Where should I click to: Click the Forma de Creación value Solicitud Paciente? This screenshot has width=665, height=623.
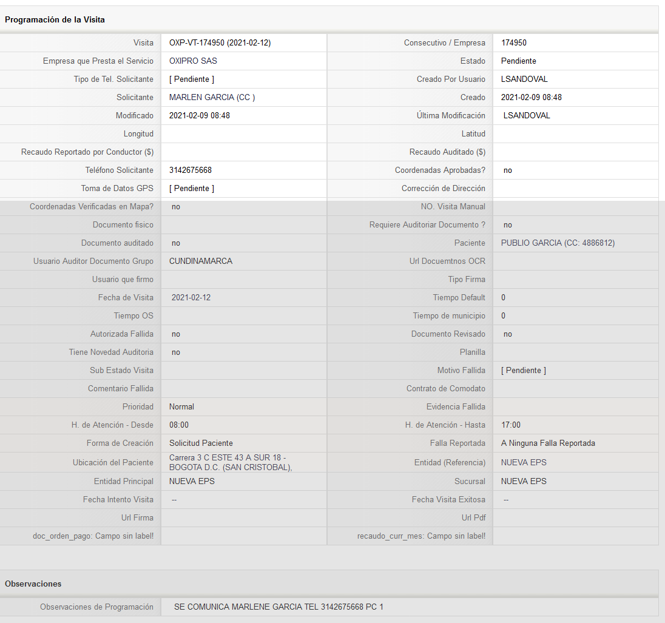click(x=201, y=444)
